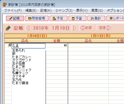Screen dimensions: 124x104
Task: Click the 1月11日(月) date header
Action: tap(96, 36)
